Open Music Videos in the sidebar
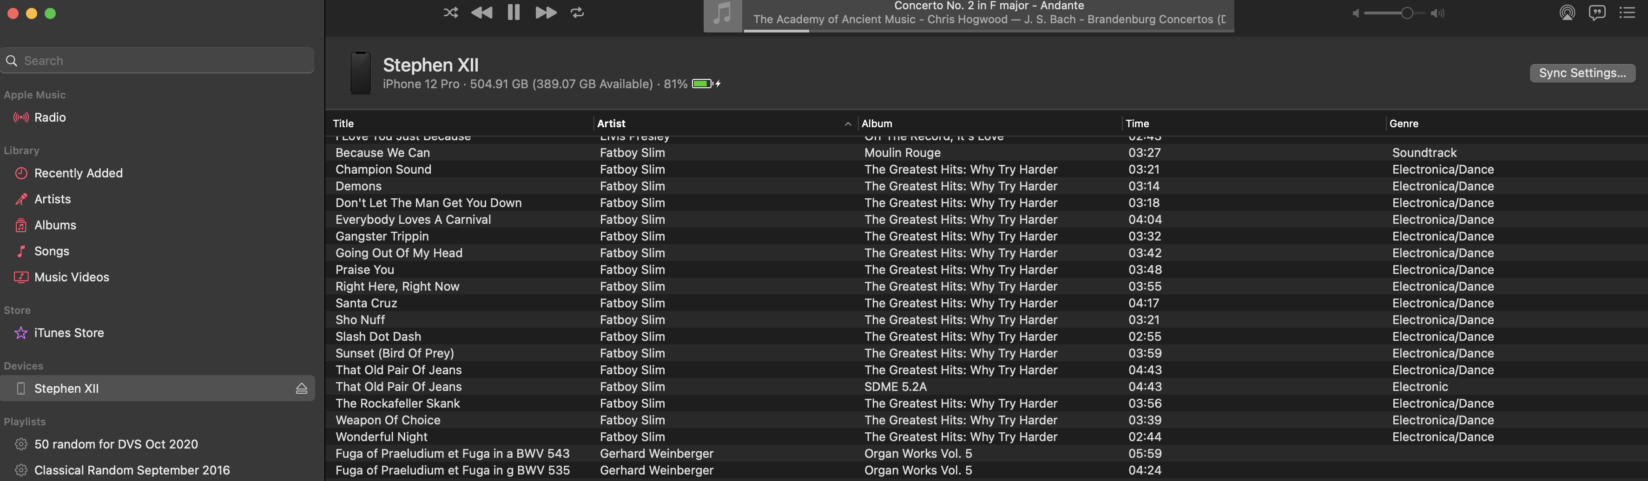Viewport: 1648px width, 481px height. tap(72, 277)
